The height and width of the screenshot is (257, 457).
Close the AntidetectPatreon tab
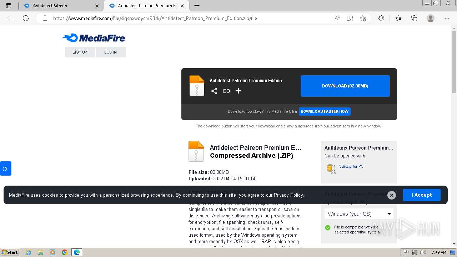tap(97, 6)
